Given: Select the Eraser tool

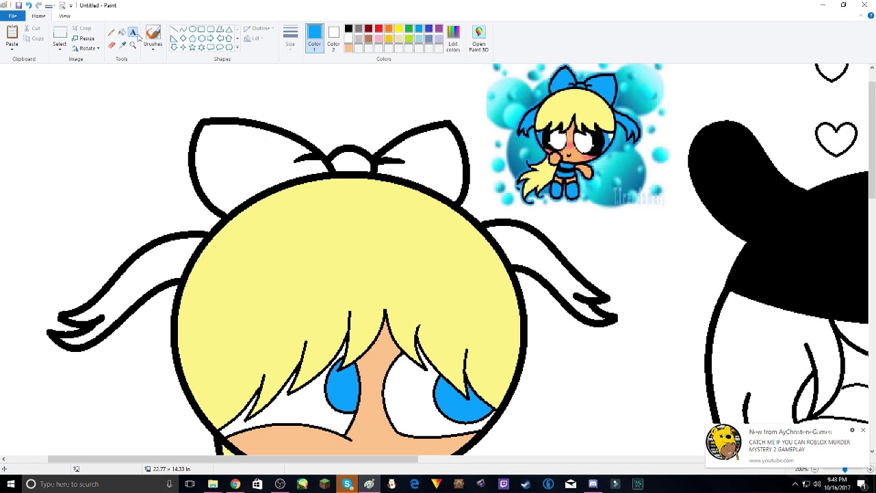Looking at the screenshot, I should [112, 45].
